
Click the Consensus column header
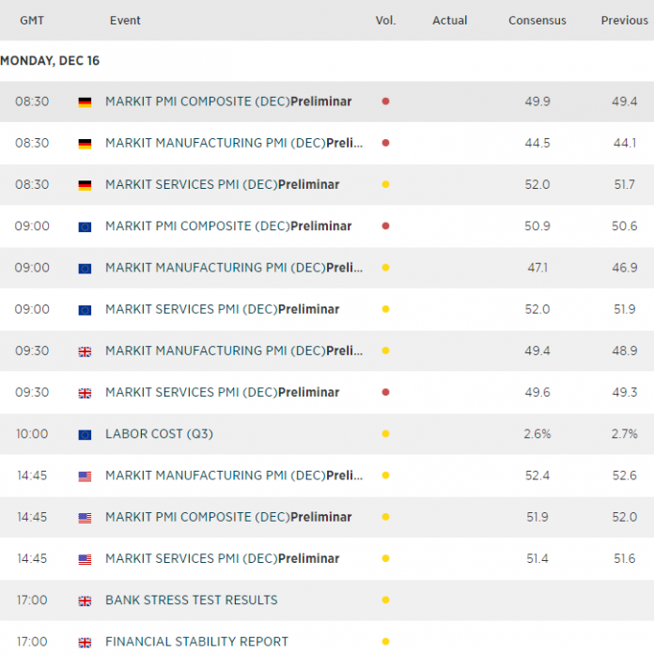(x=537, y=21)
